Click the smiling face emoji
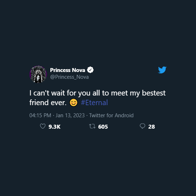The height and width of the screenshot is (196, 196). click(x=73, y=103)
